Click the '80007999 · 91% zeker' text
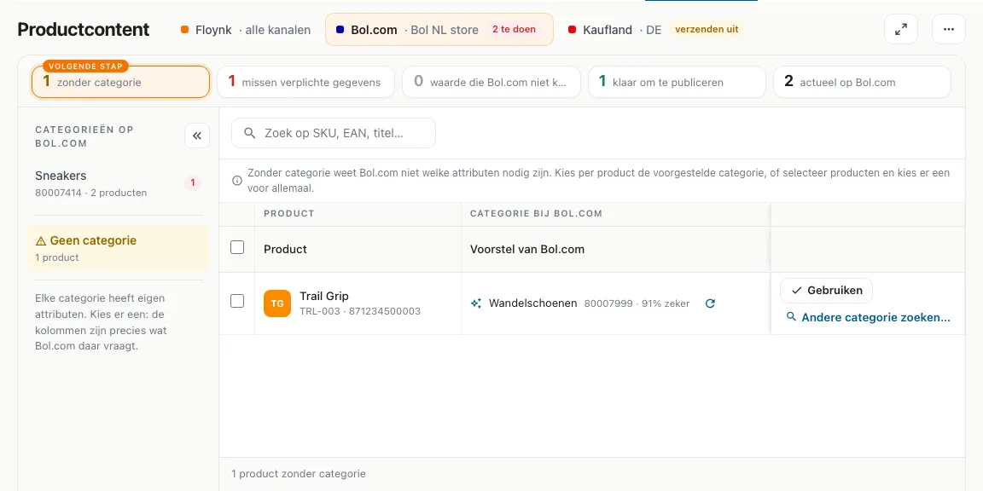Image resolution: width=983 pixels, height=491 pixels. pos(637,303)
